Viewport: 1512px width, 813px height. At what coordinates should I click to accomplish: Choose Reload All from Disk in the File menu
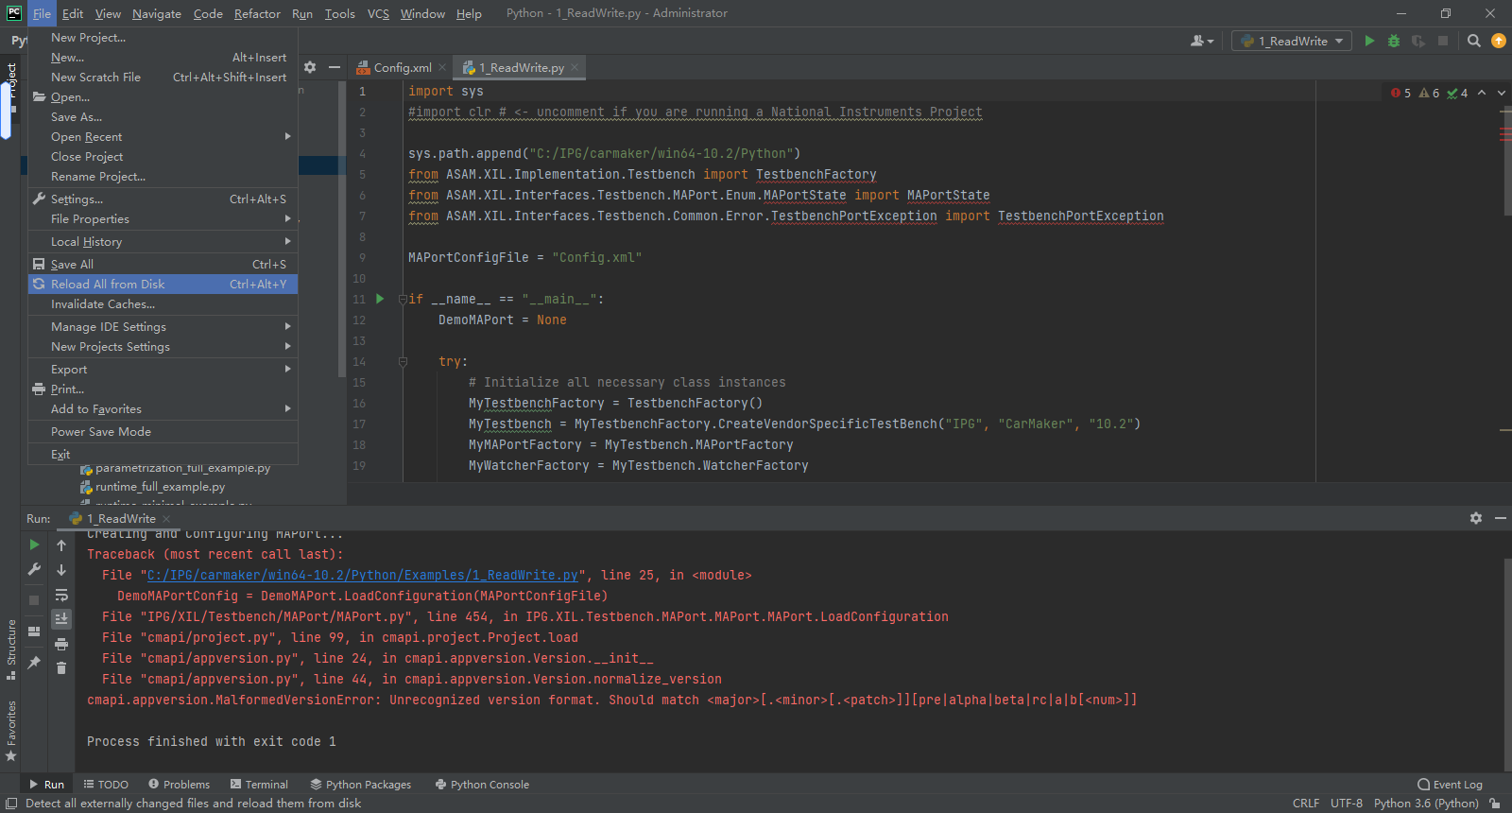pyautogui.click(x=163, y=285)
